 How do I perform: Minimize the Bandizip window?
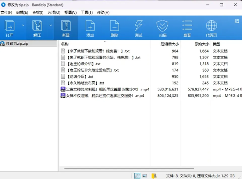(x=208, y=5)
